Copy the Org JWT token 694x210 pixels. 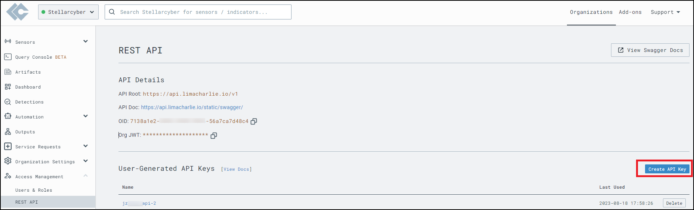[x=214, y=136]
